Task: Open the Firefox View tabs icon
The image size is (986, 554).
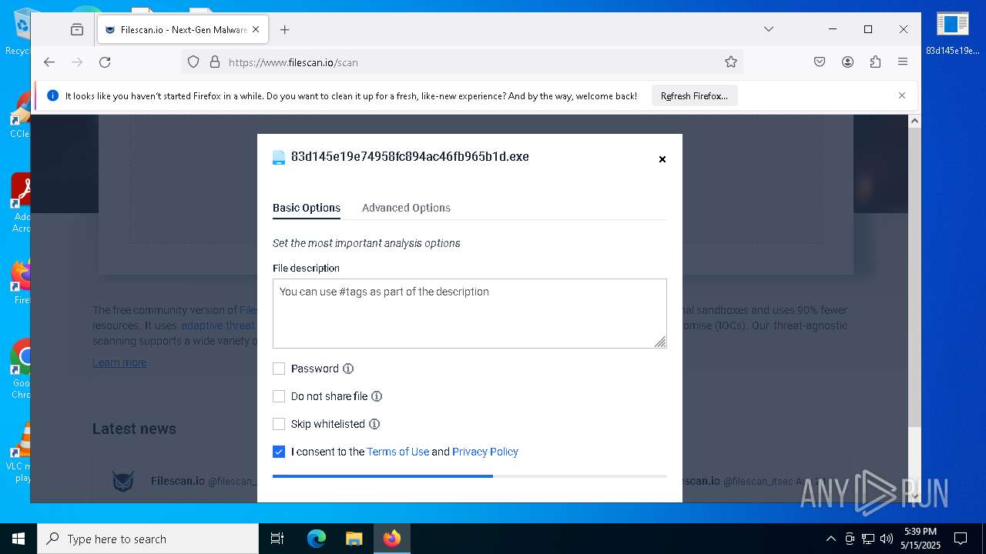Action: point(77,29)
